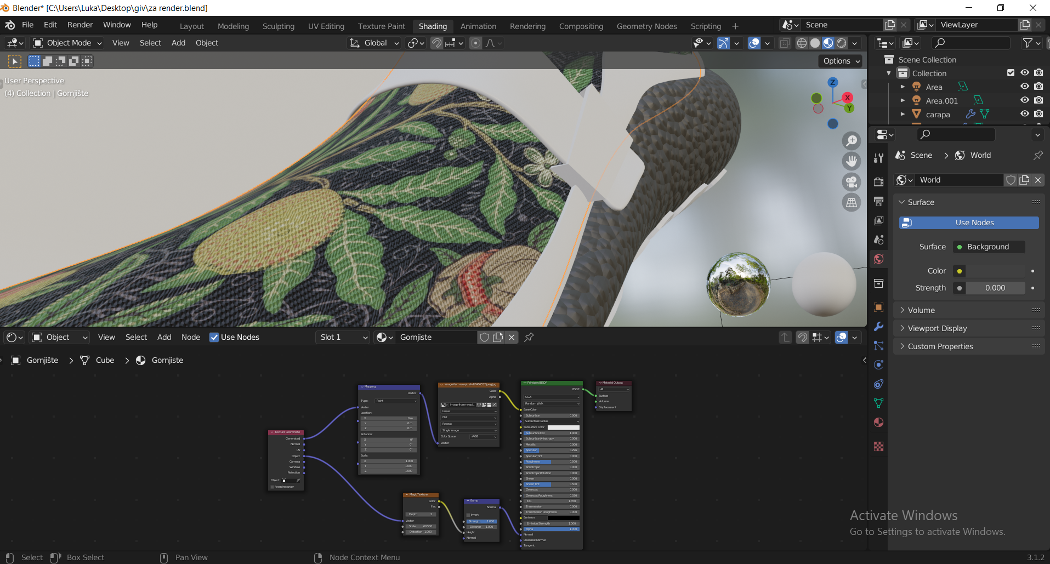This screenshot has width=1050, height=564.
Task: Open Material properties tab icon
Action: [878, 423]
